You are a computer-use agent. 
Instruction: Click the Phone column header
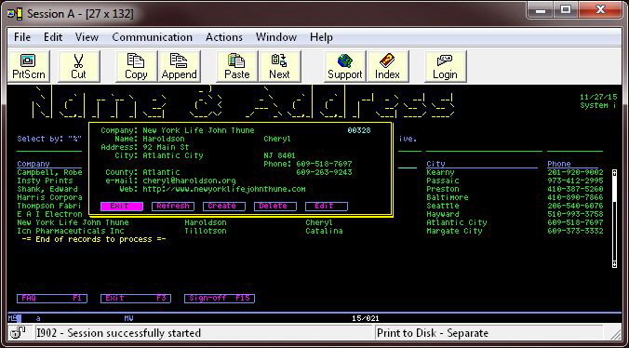pos(559,164)
